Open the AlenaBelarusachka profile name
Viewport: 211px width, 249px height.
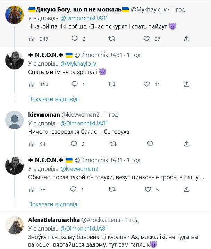coord(53,220)
